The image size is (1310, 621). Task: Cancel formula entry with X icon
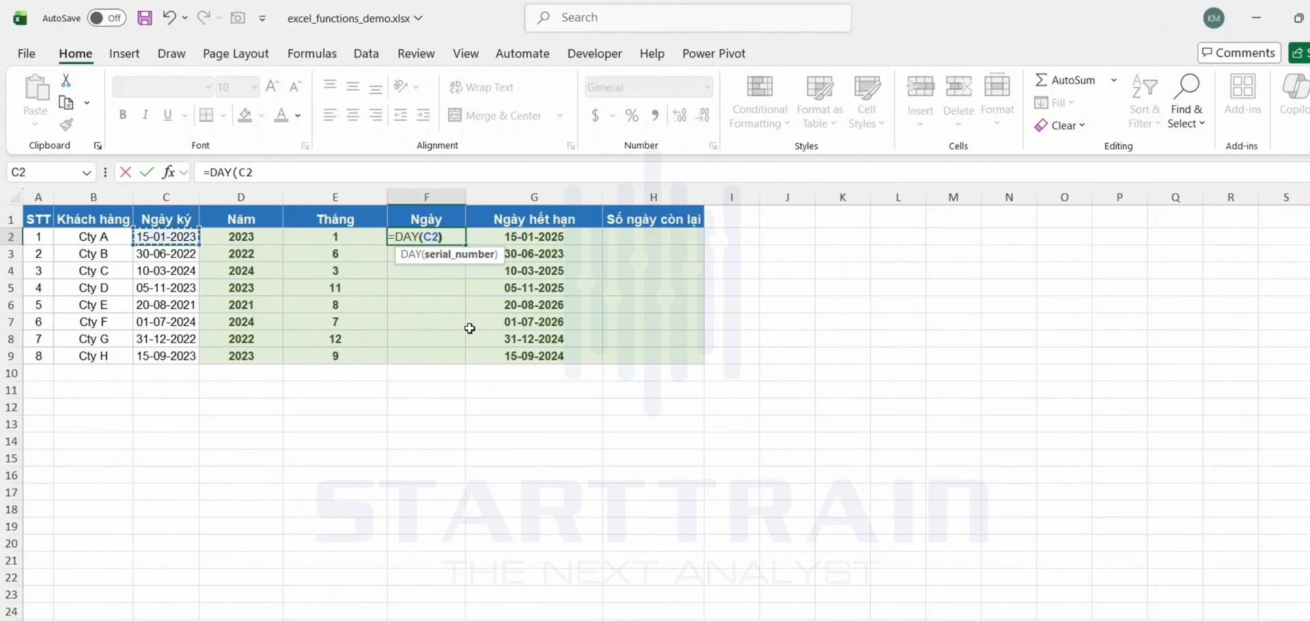[x=125, y=172]
